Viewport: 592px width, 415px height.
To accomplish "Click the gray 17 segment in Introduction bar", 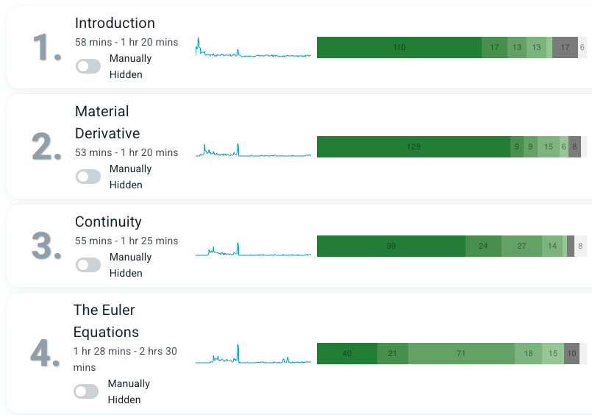I will coord(564,48).
